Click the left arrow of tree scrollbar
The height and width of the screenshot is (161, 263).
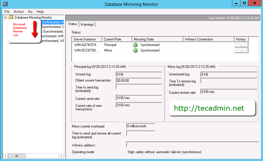5,156
